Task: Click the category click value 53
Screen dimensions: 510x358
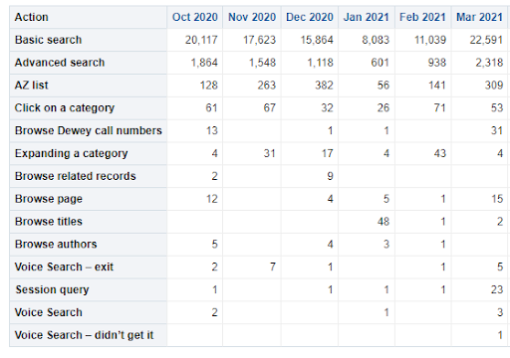Action: pos(497,108)
